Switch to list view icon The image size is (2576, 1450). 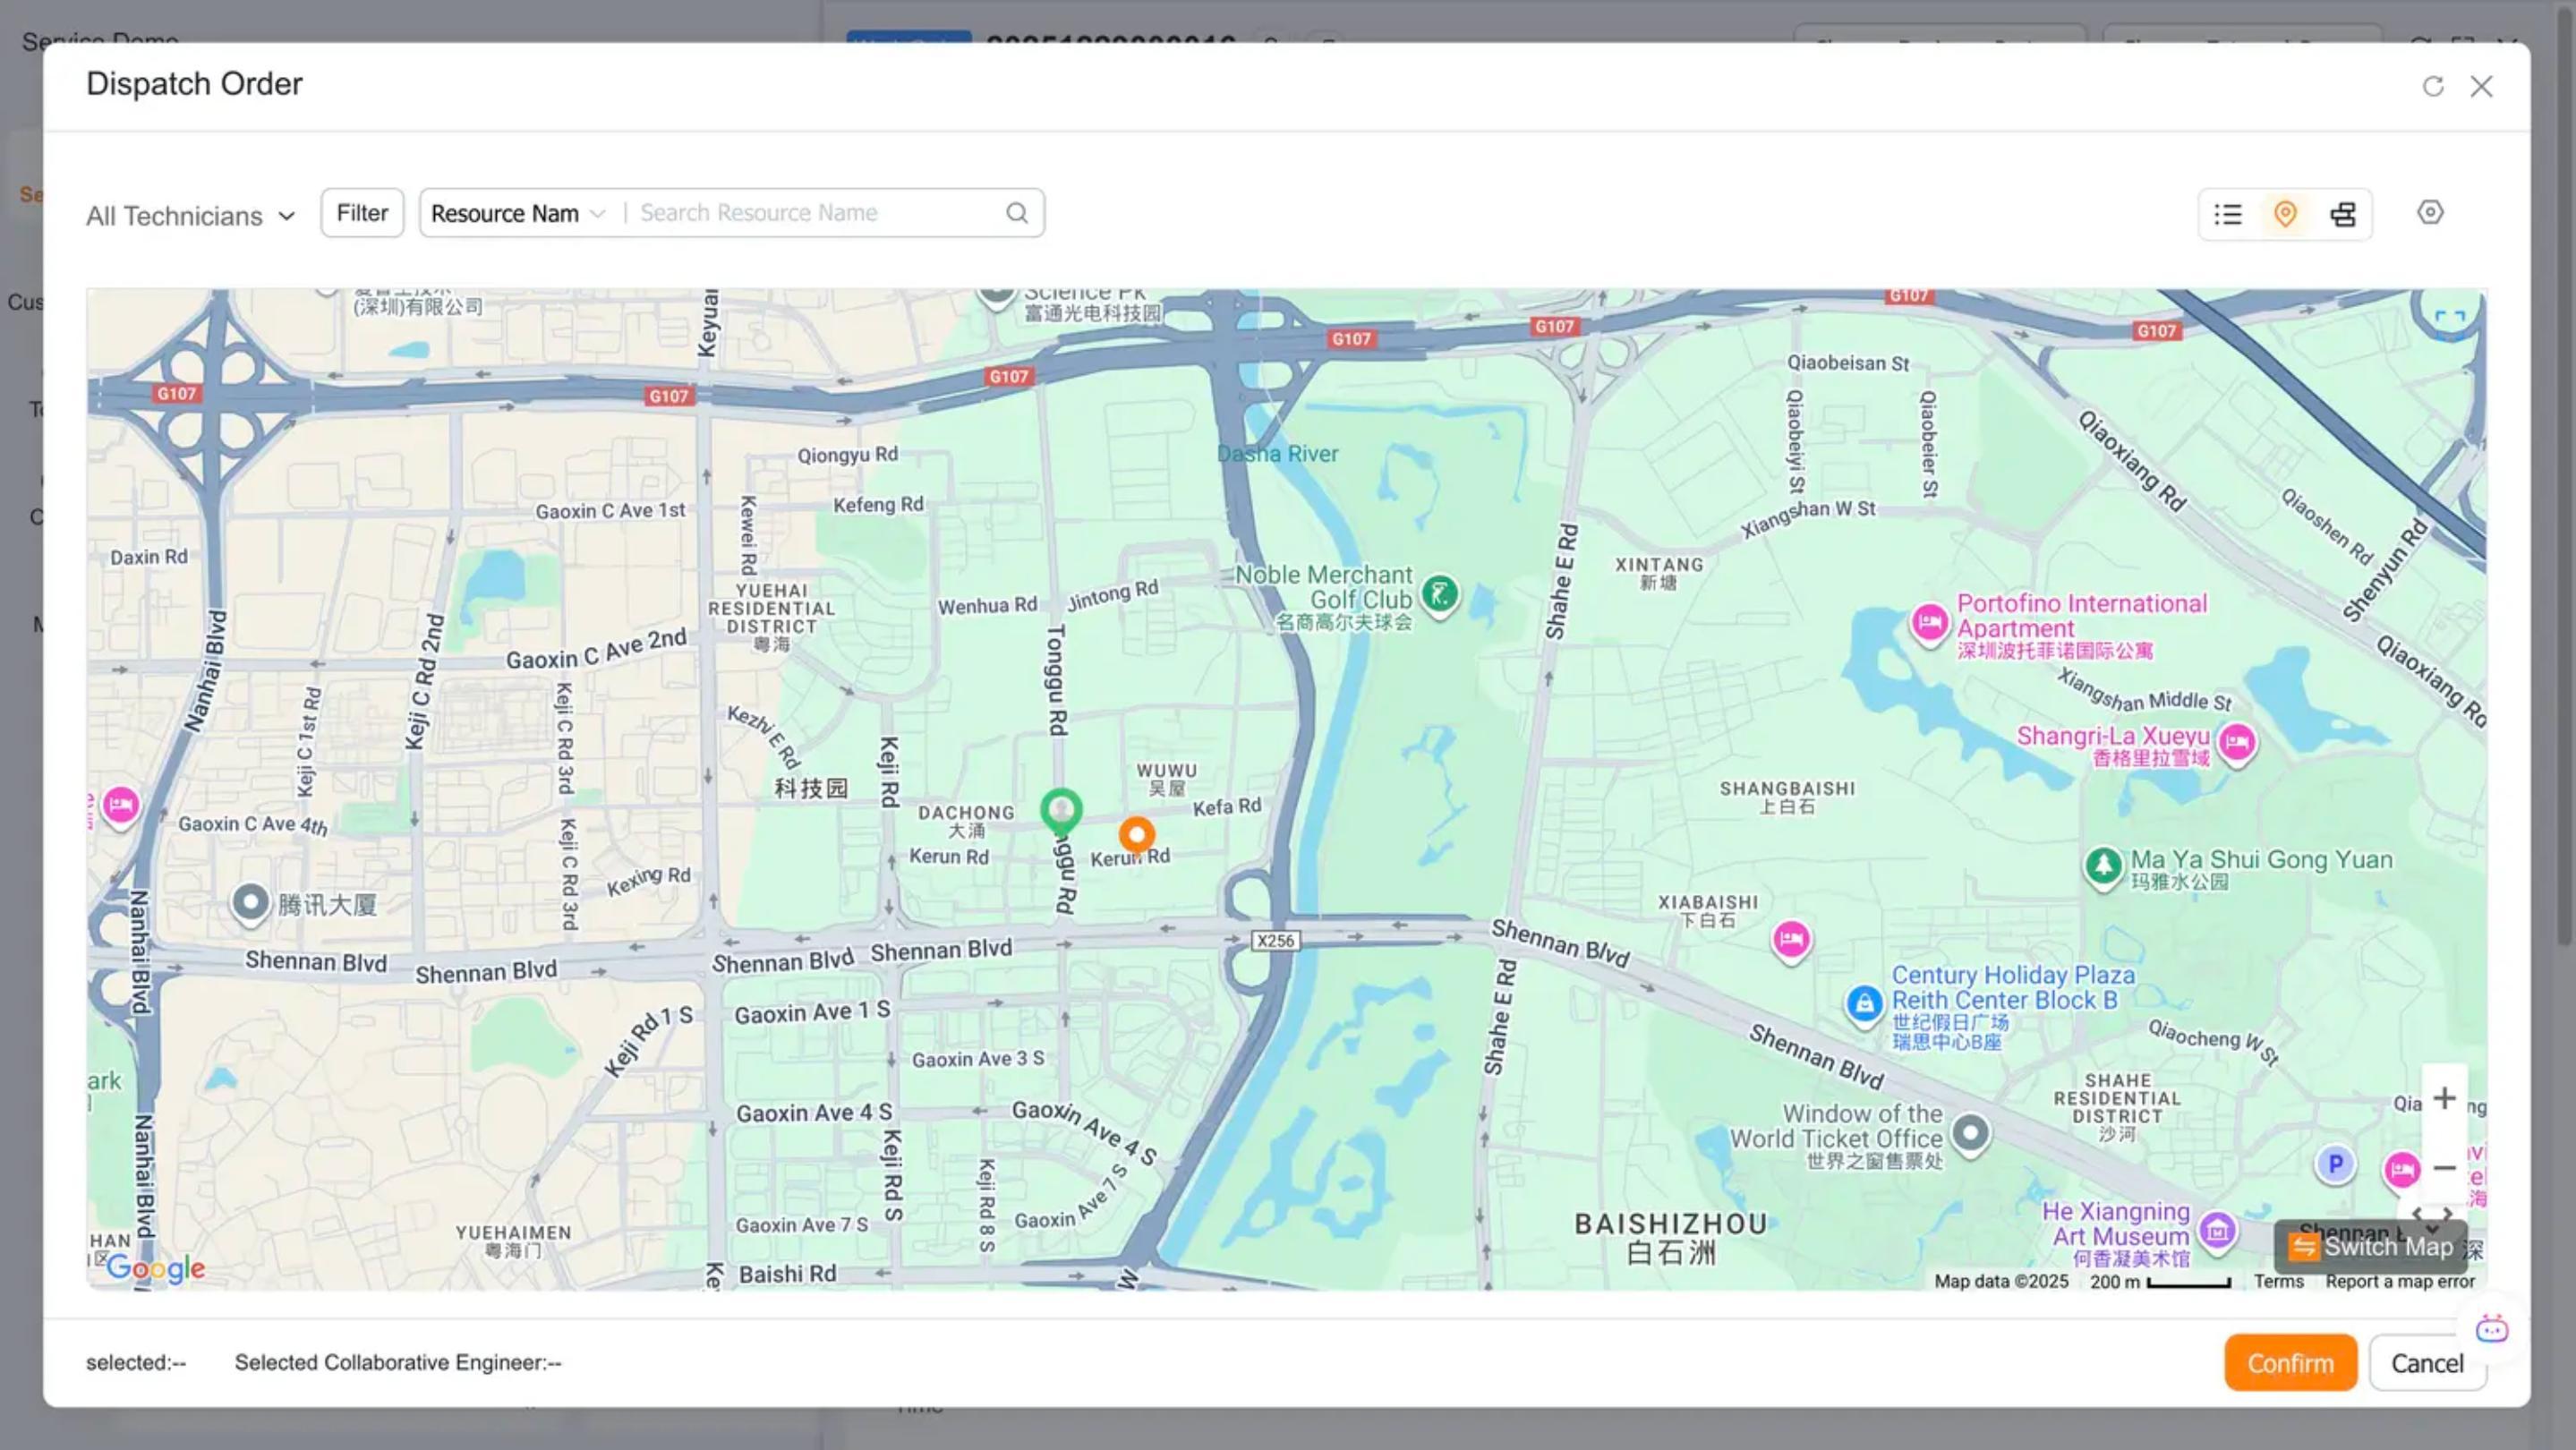click(x=2228, y=214)
